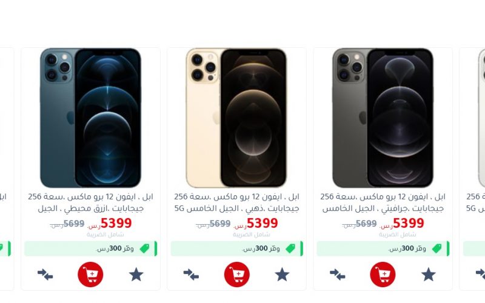Favorite the blue iPhone with star icon
Image resolution: width=485 pixels, height=303 pixels.
(136, 275)
